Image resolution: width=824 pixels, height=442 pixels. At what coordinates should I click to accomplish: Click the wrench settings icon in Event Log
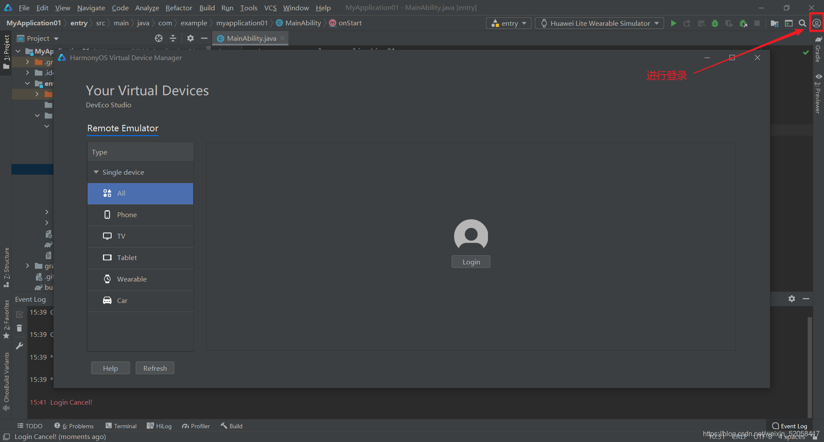(19, 345)
